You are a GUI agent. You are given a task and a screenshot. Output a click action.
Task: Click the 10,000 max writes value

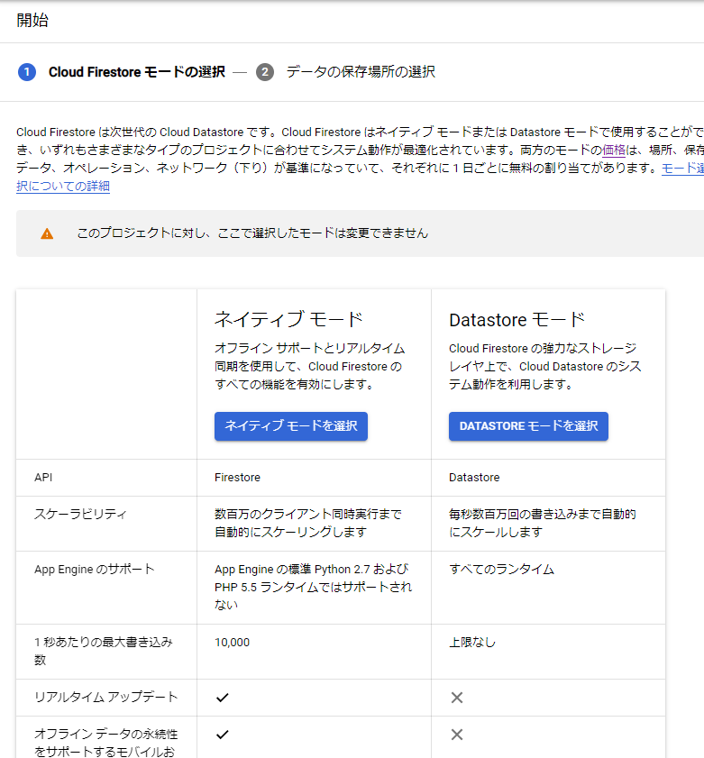(x=232, y=643)
